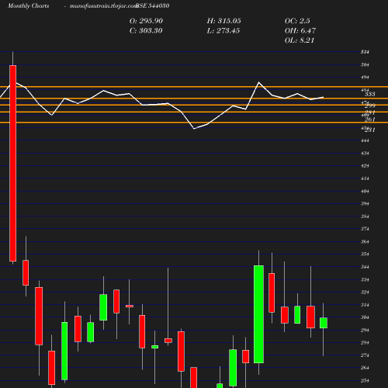Click the orange level label 261
The image size is (388, 388).
tap(370, 120)
